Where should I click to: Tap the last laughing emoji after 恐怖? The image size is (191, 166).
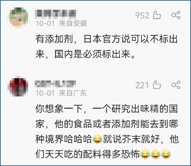click(x=166, y=154)
